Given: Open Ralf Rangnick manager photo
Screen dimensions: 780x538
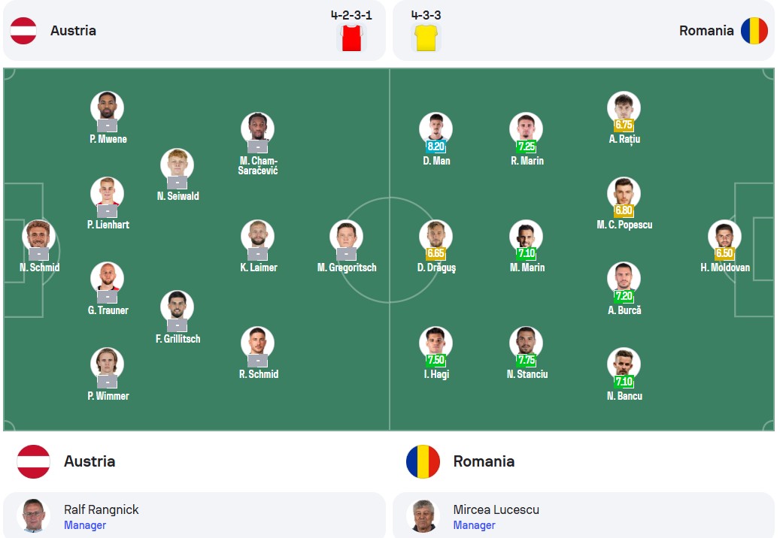Looking at the screenshot, I should click(x=33, y=515).
